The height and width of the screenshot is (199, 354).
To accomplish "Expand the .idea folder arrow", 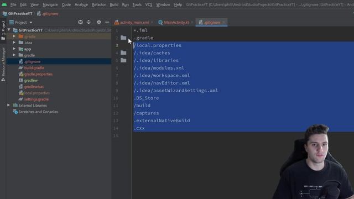I will [x=14, y=43].
